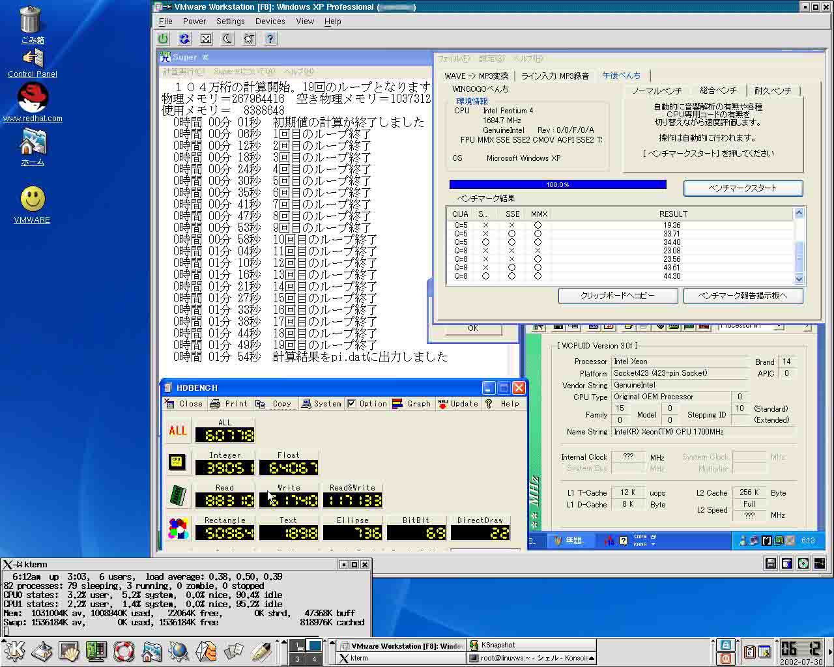Click the scroll up arrow of benchmark results
The height and width of the screenshot is (667, 834).
[x=799, y=213]
